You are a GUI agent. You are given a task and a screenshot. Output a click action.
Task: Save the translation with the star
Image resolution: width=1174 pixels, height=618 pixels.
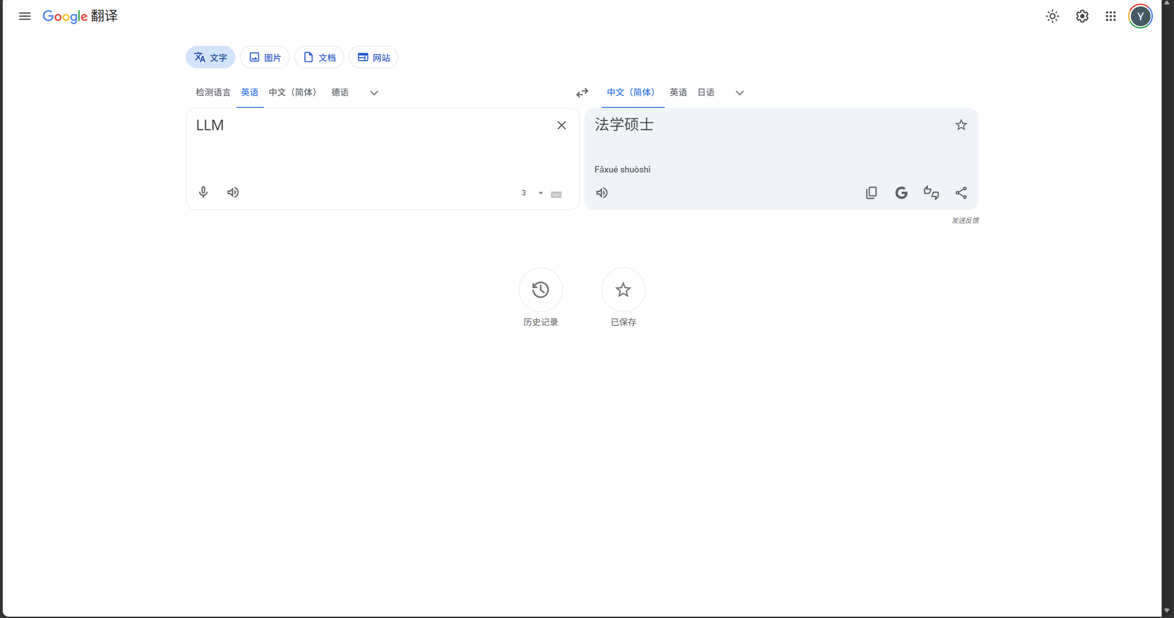click(961, 125)
